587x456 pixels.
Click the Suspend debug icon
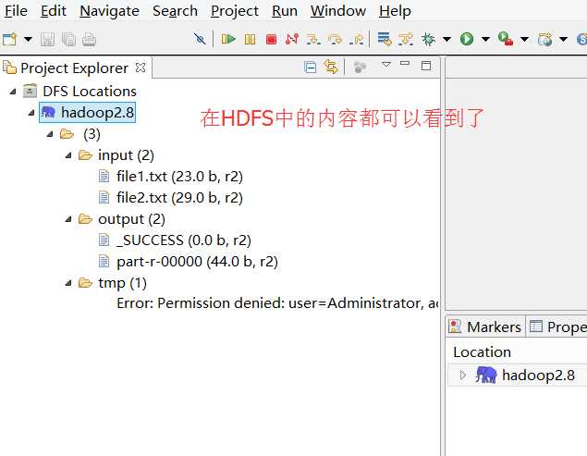tap(250, 39)
